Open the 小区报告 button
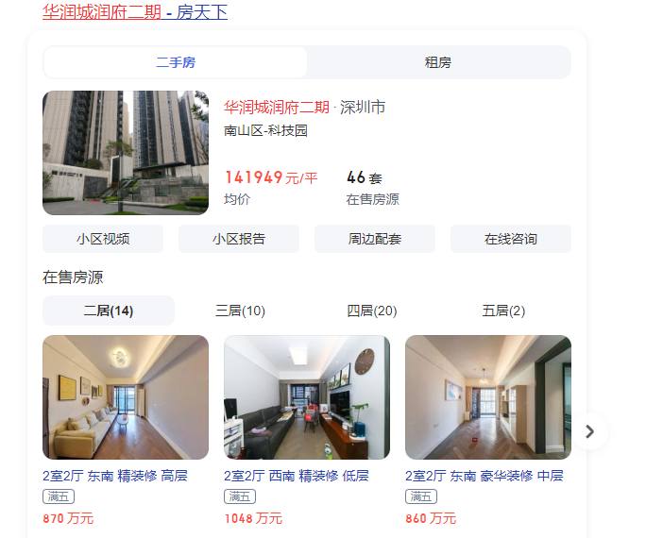 [239, 239]
